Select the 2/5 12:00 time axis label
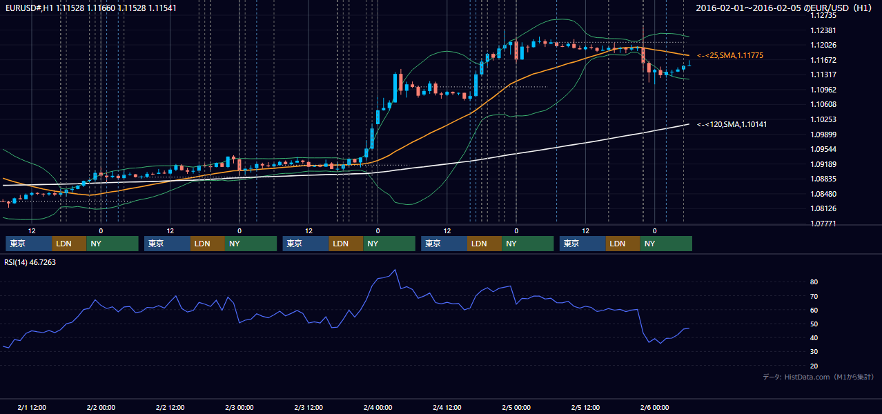 click(x=585, y=408)
